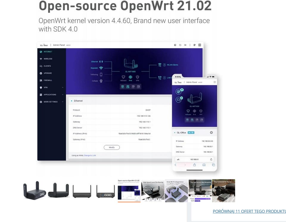Click the reboot power icon in admin header
The height and width of the screenshot is (222, 286).
(x=180, y=45)
